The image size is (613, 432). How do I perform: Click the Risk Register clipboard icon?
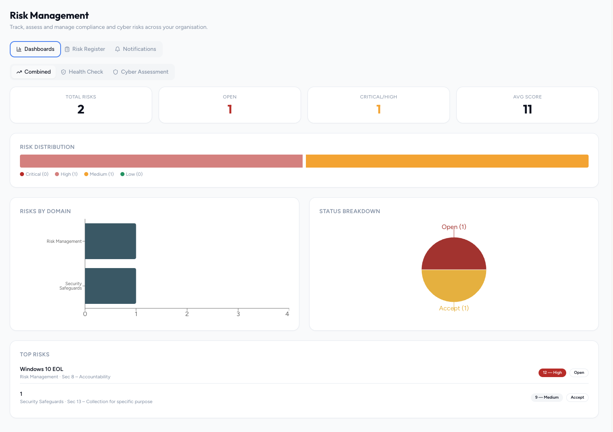(67, 49)
